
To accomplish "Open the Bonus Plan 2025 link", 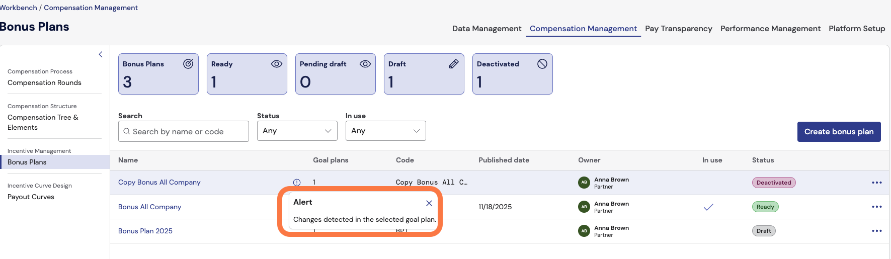I will coord(145,231).
